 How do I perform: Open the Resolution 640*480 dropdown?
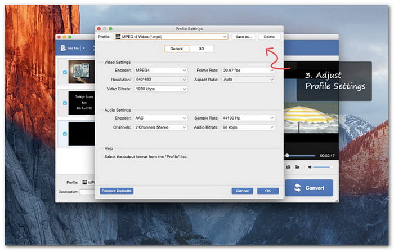tap(160, 80)
